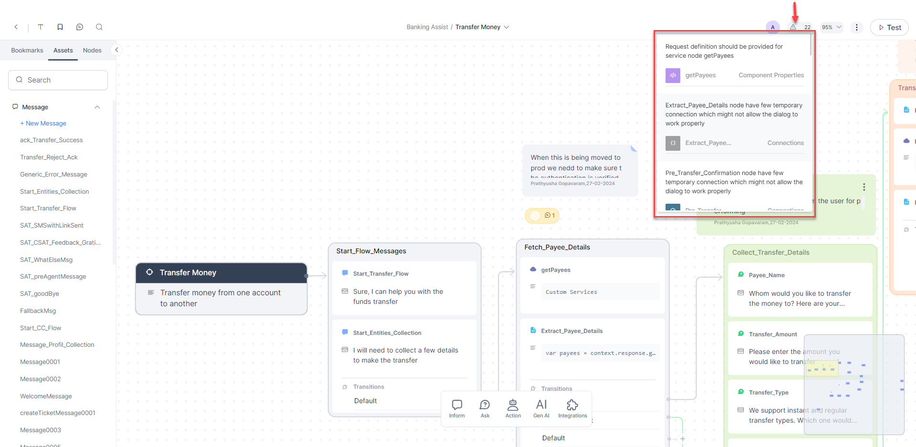916x447 pixels.
Task: Click the back arrow icon
Action: point(16,27)
